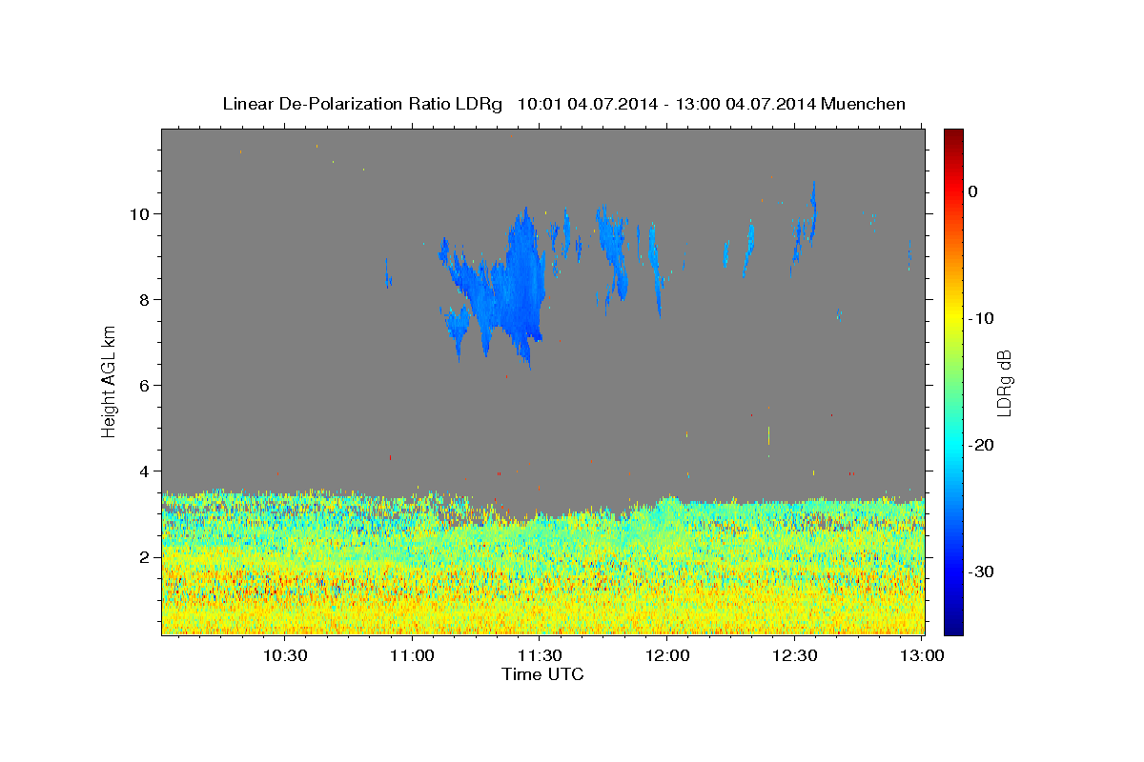
Task: Click the colorbar value 0
Action: pos(972,191)
